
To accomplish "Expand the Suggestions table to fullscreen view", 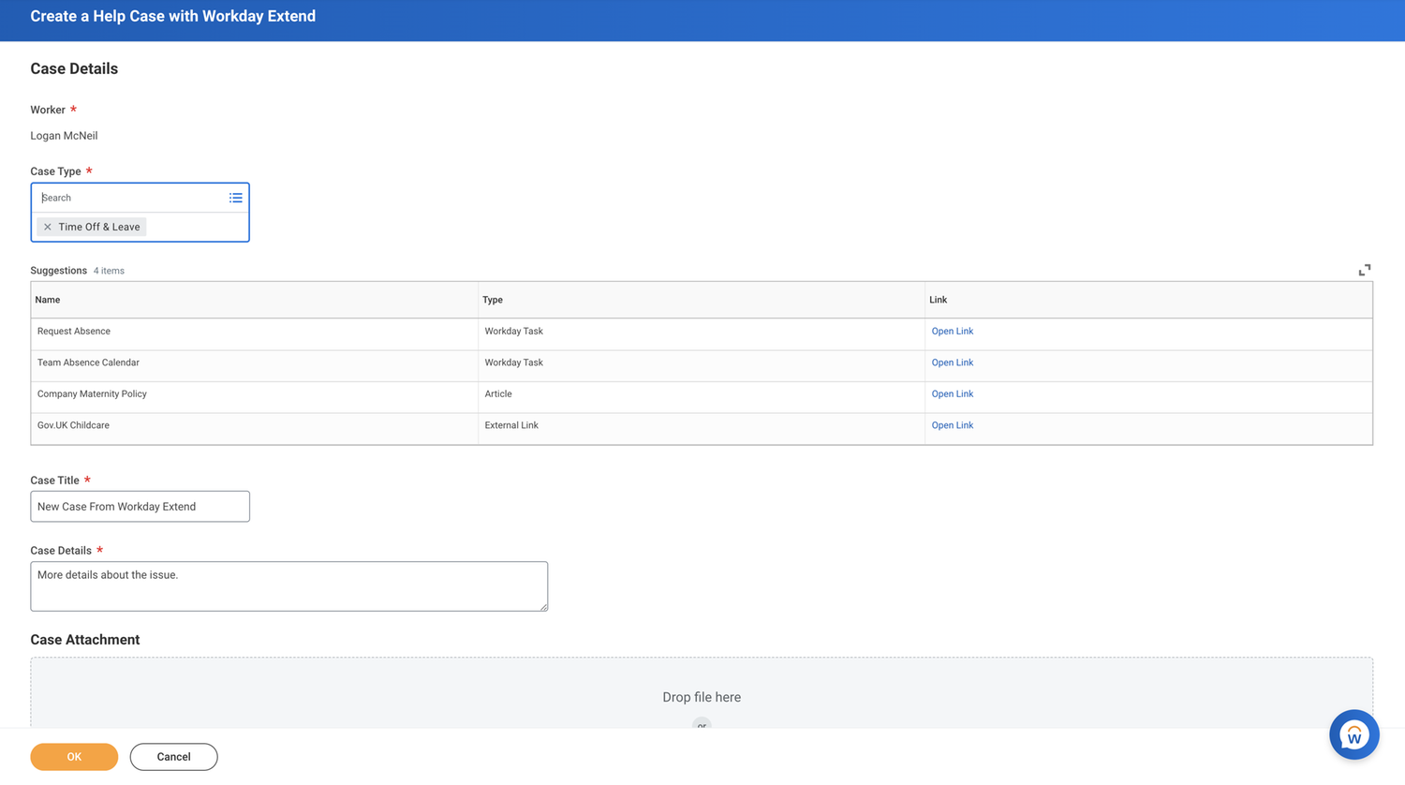I will [x=1365, y=270].
